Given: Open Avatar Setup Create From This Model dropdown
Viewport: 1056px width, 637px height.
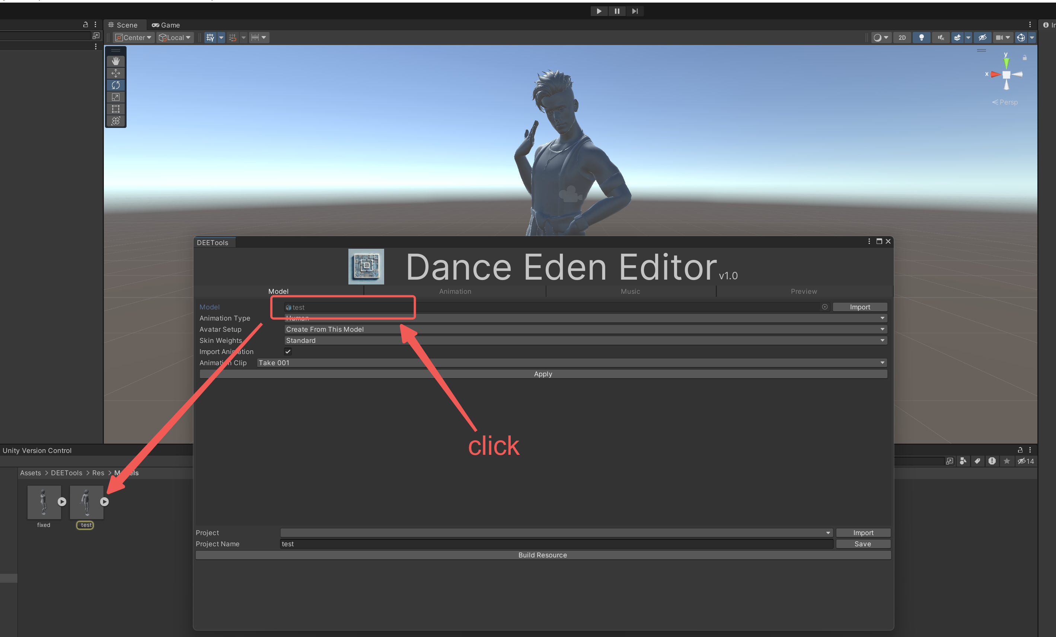Looking at the screenshot, I should [x=586, y=329].
